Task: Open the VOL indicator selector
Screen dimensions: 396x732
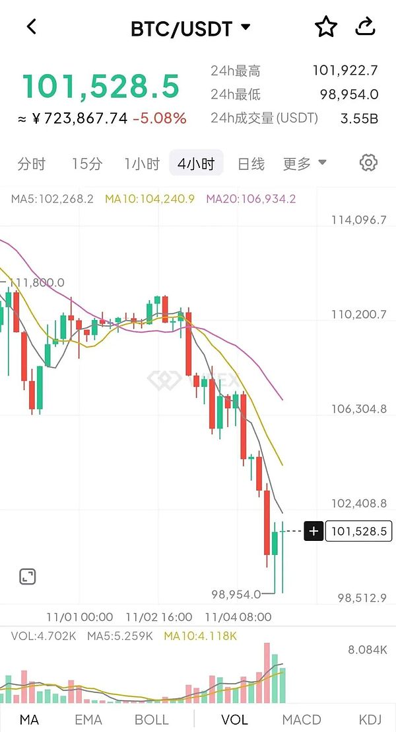Action: pos(236,719)
